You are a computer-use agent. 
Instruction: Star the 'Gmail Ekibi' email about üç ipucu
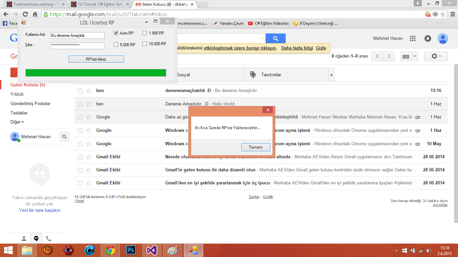tap(89, 183)
